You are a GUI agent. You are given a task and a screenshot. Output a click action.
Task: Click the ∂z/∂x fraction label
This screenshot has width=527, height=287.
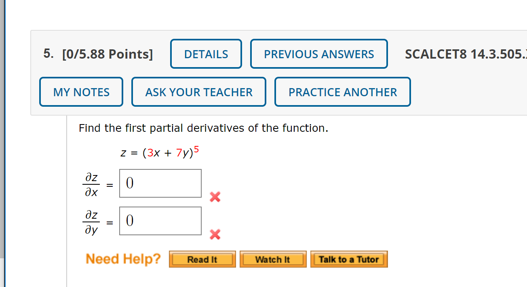pyautogui.click(x=92, y=184)
